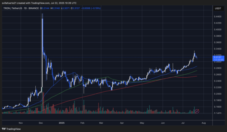This screenshot has width=227, height=132.
Task: Click the Aug label on time axis
Action: [x=203, y=123]
